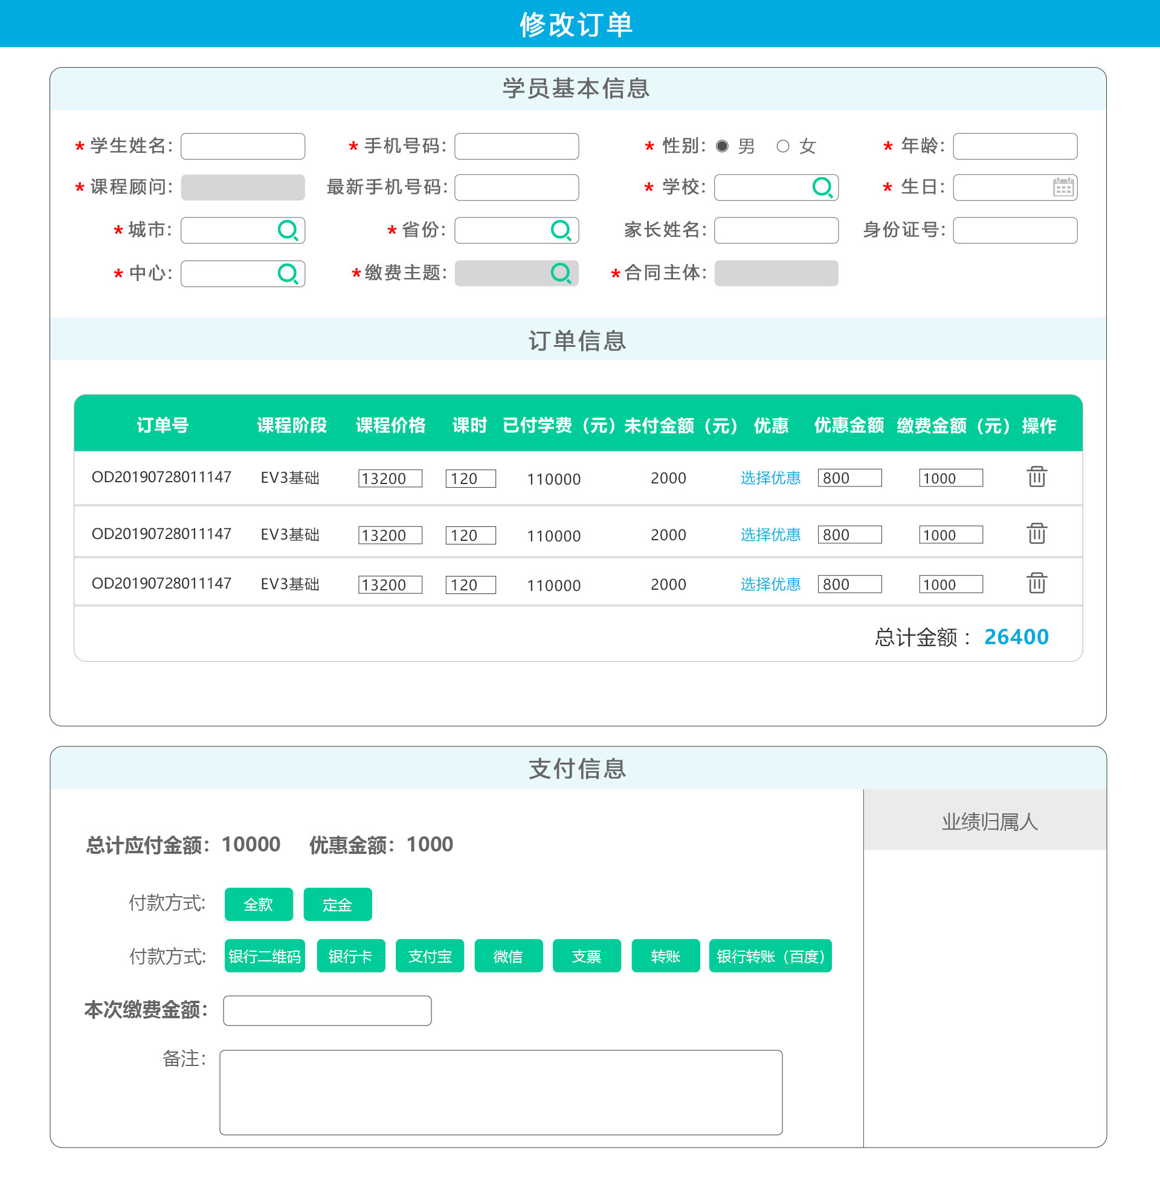The width and height of the screenshot is (1160, 1179).
Task: Focus the 学生姓名 input field
Action: (243, 146)
